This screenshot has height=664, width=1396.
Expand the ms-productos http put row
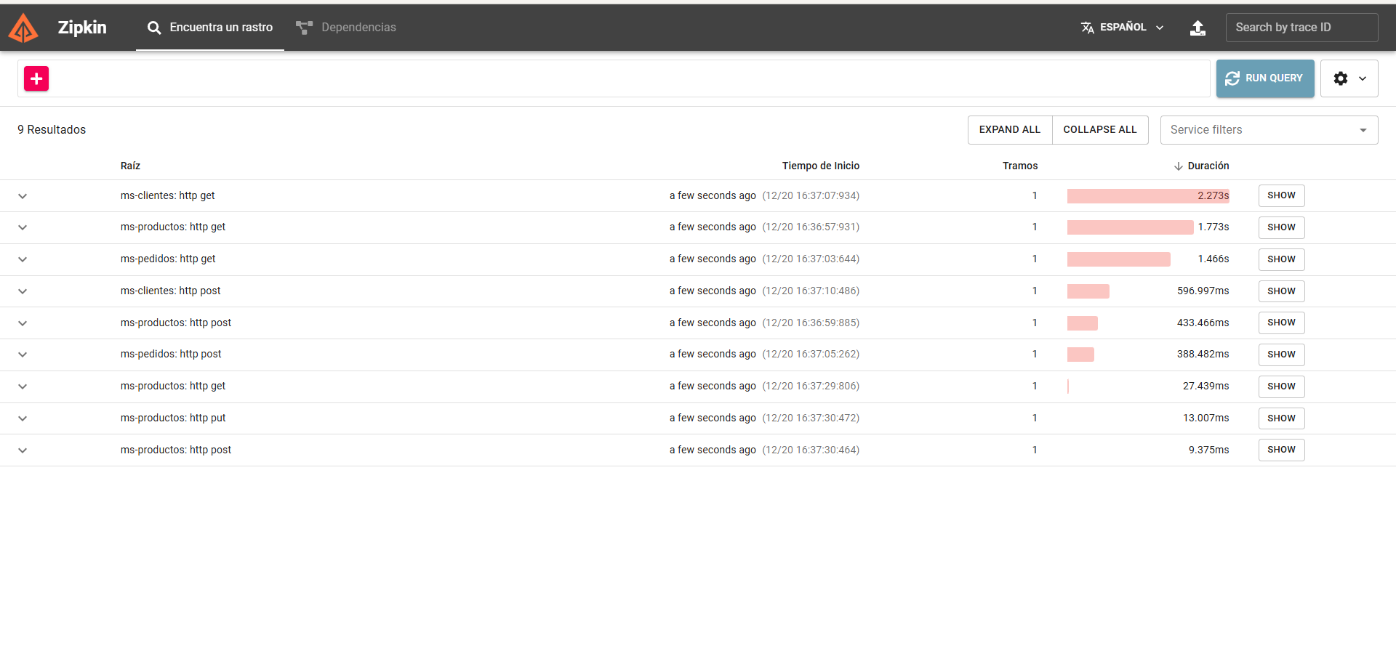click(23, 418)
